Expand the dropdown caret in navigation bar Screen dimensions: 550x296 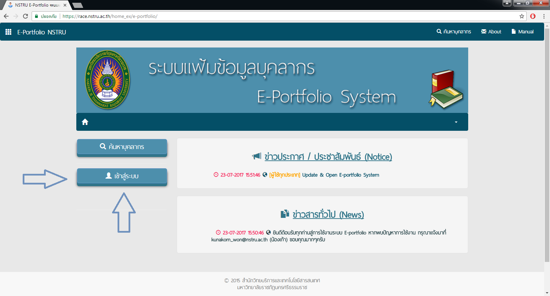tap(456, 122)
